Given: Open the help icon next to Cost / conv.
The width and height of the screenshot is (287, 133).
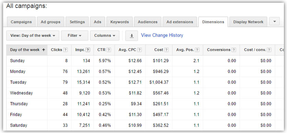Looking at the screenshot, I should (269, 50).
